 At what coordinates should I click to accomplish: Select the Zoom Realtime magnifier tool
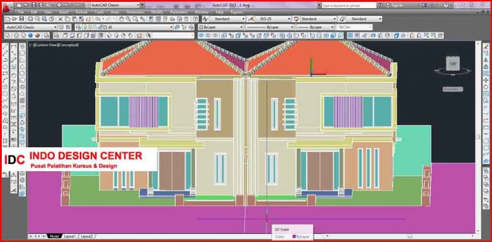[x=128, y=19]
